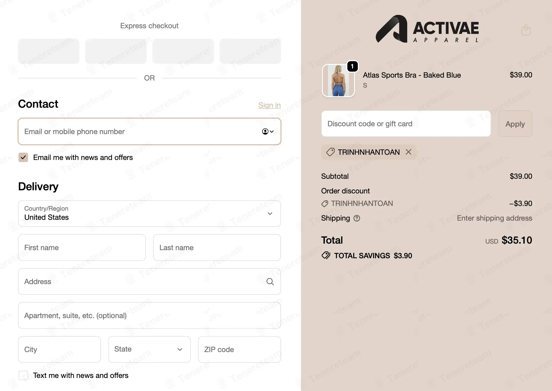Screen dimensions: 552x391
Task: Click the First name field
Action: 82,248
